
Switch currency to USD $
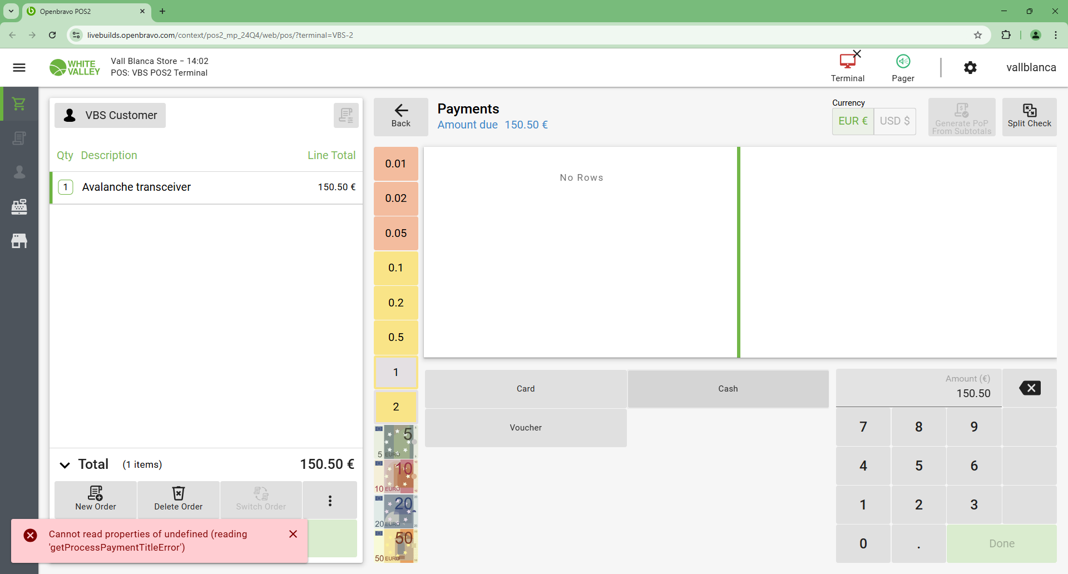(x=894, y=121)
